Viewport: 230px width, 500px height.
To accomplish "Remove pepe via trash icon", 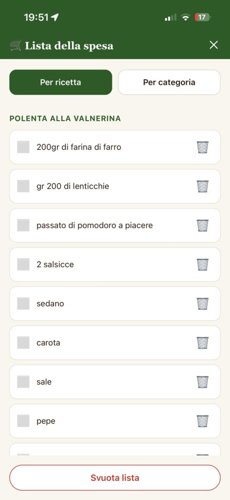I will 202,421.
